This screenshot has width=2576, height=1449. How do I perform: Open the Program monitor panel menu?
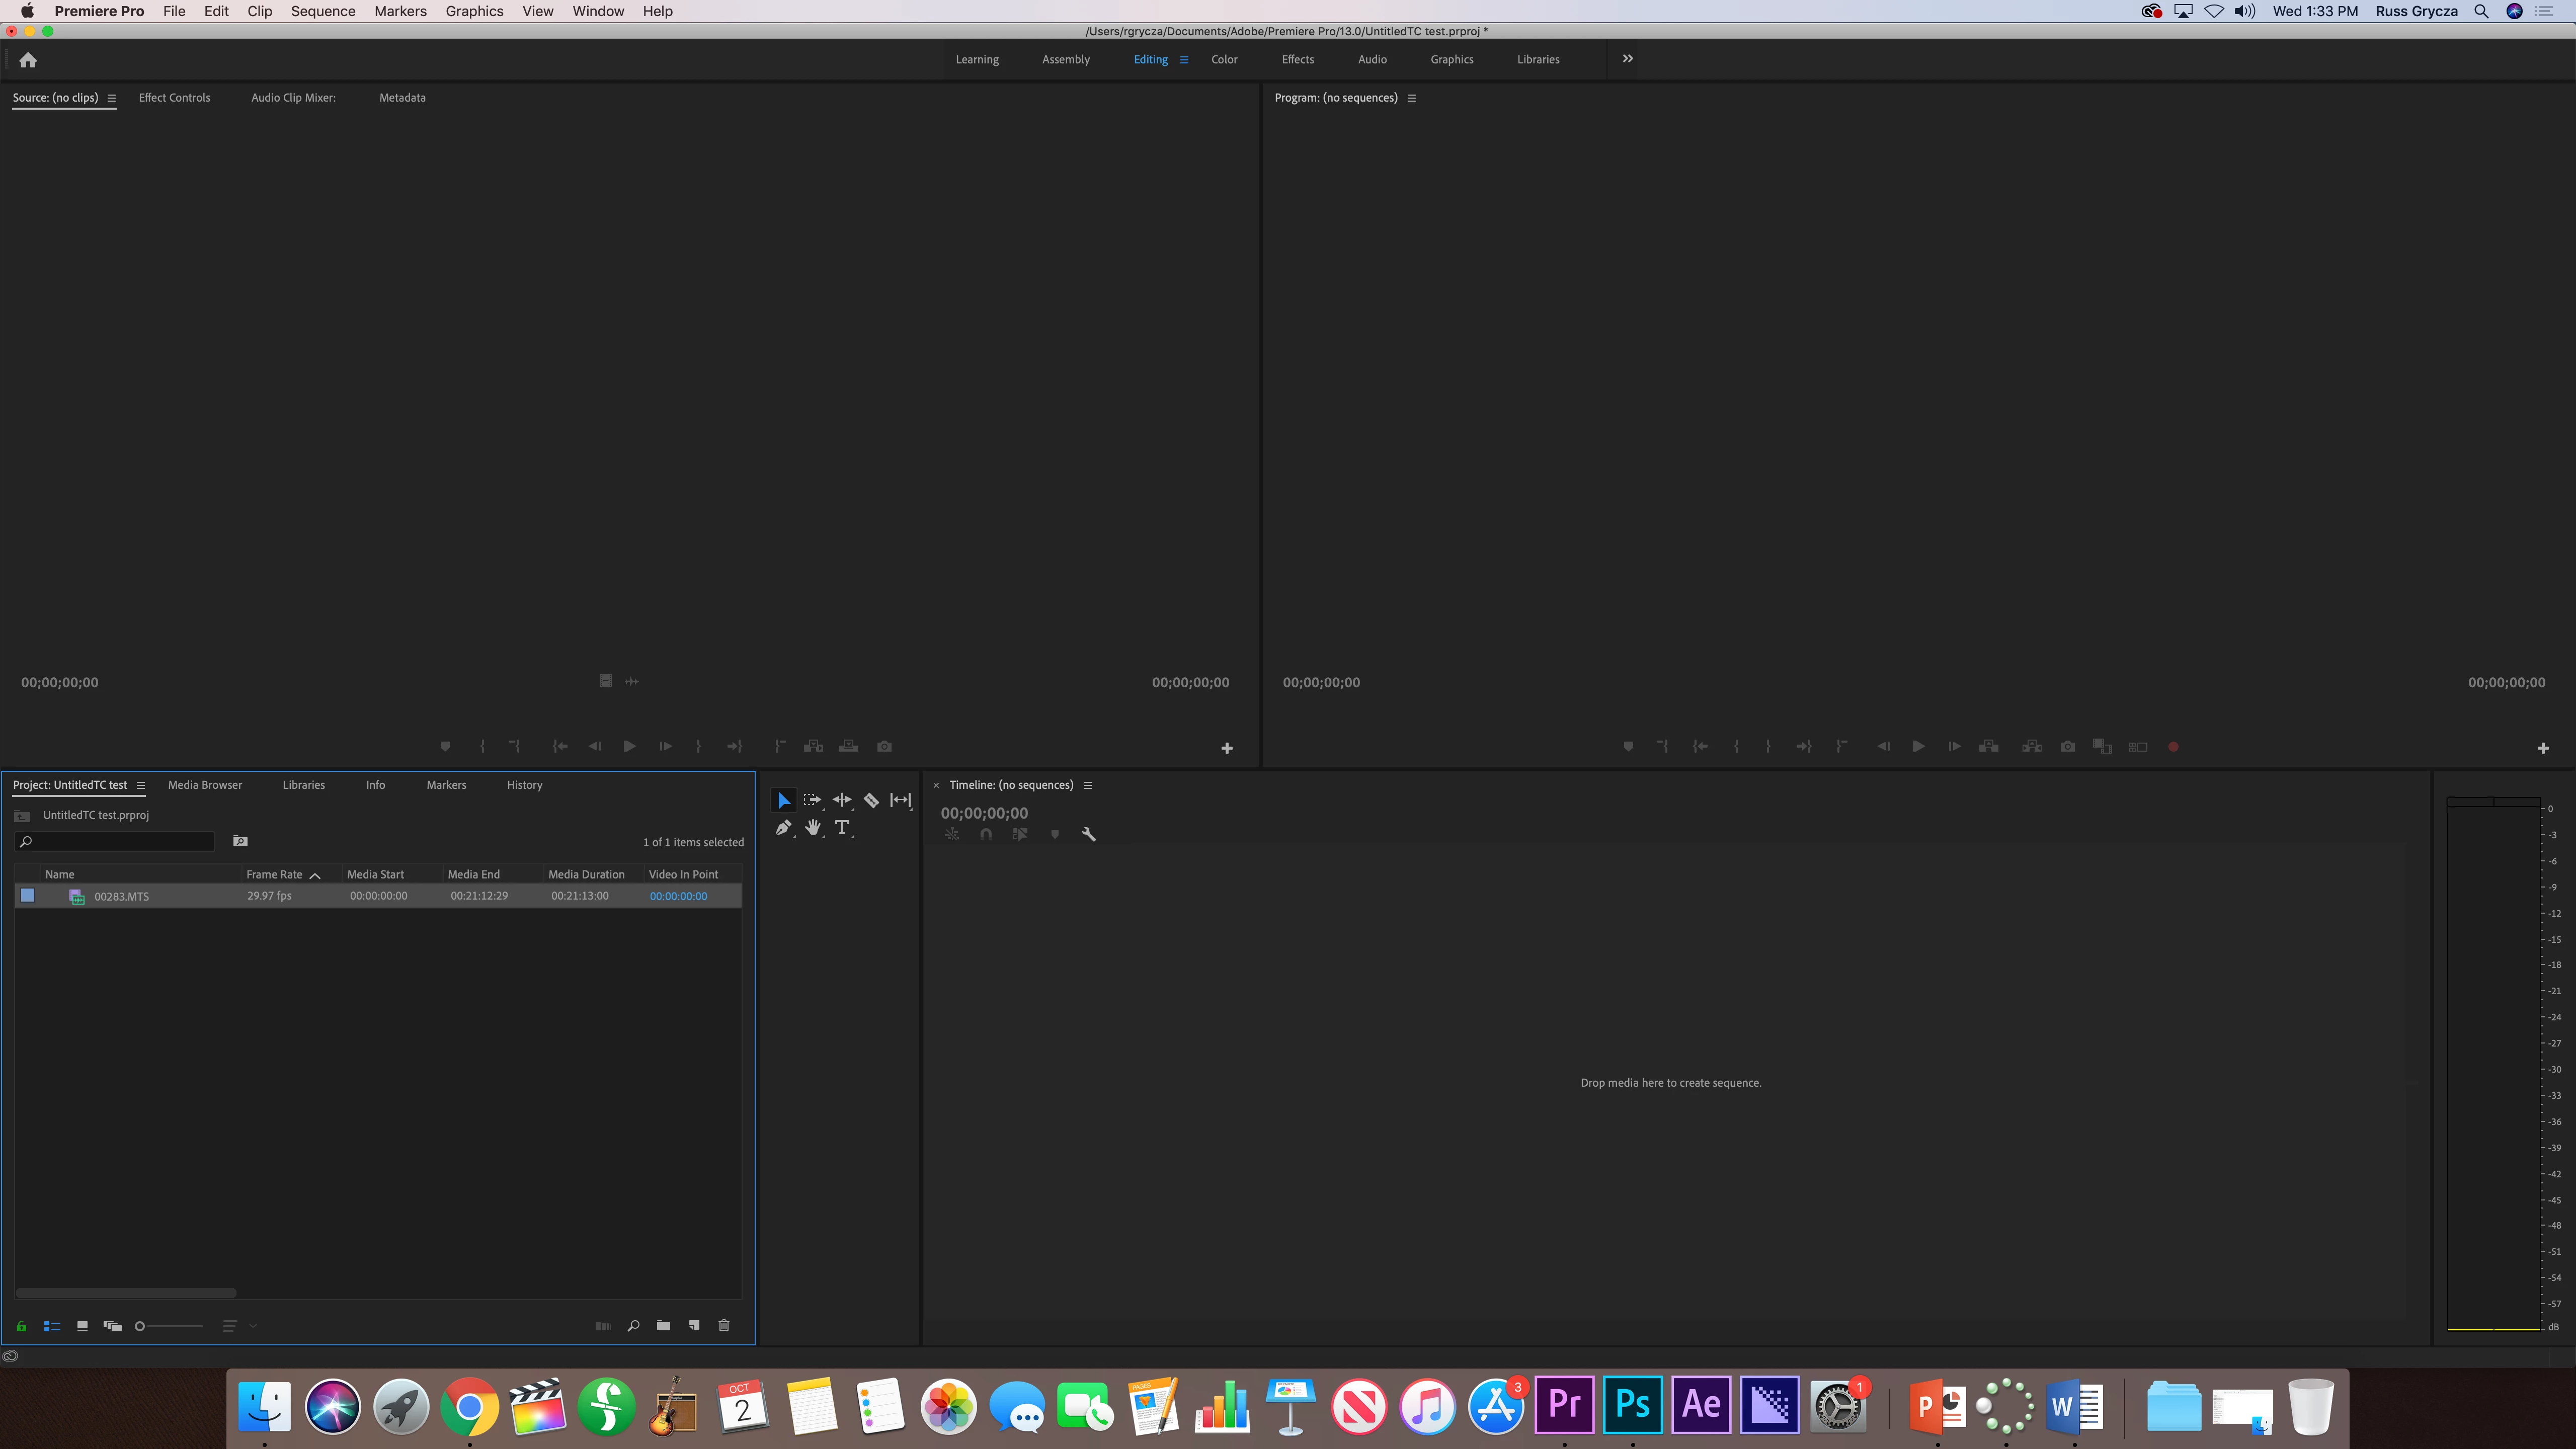[1411, 98]
